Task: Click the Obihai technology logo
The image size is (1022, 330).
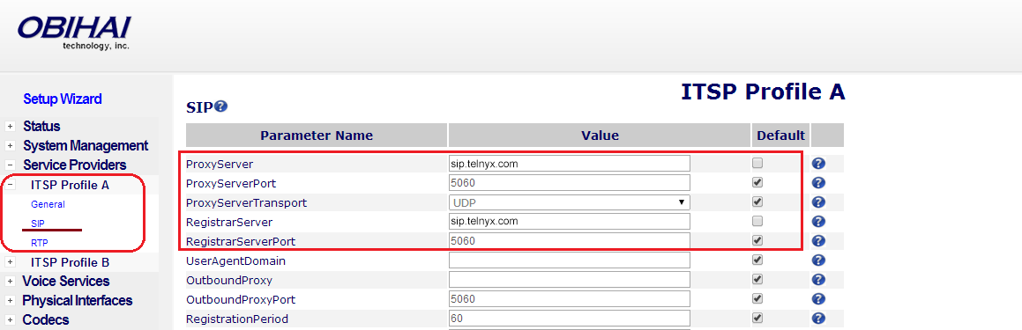Action: [74, 33]
